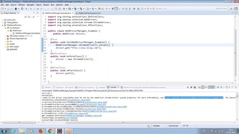Expand Maven Dependencies node

5,39
